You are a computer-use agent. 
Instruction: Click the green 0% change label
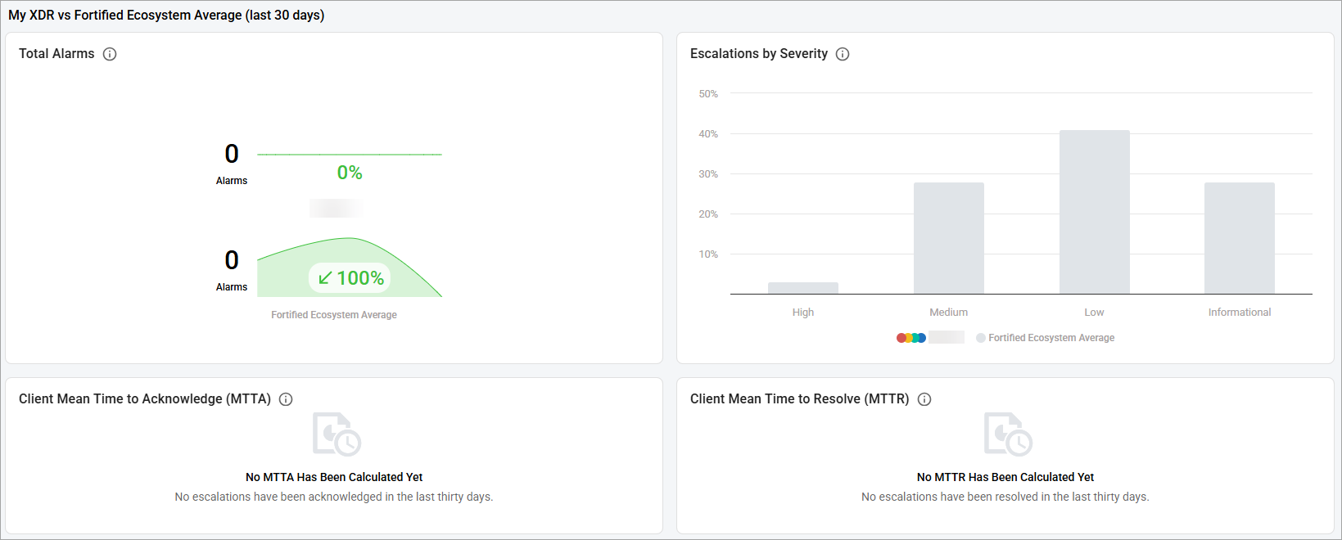[350, 173]
